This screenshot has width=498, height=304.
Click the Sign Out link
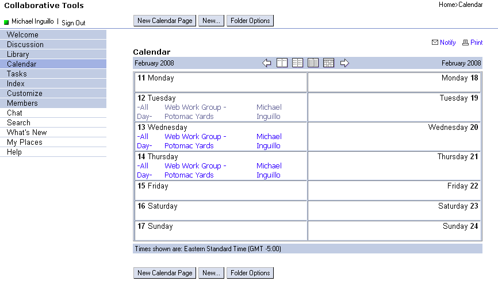pos(73,23)
